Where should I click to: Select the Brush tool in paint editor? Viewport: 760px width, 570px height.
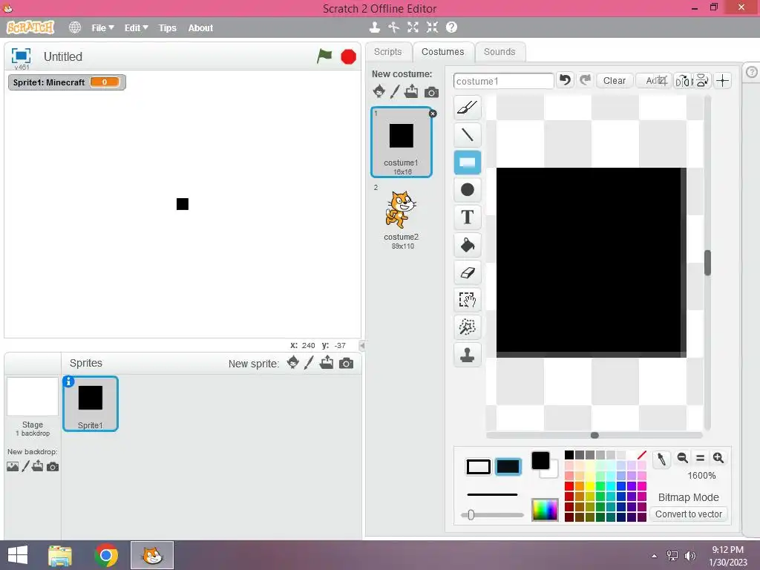click(x=468, y=108)
